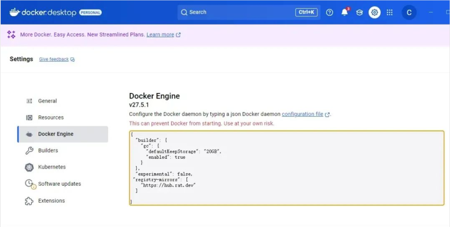
Task: Open the help question mark icon
Action: [x=330, y=12]
